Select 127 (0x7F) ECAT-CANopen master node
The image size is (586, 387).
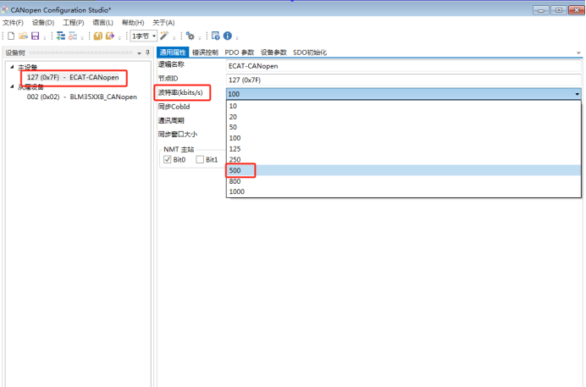(73, 77)
